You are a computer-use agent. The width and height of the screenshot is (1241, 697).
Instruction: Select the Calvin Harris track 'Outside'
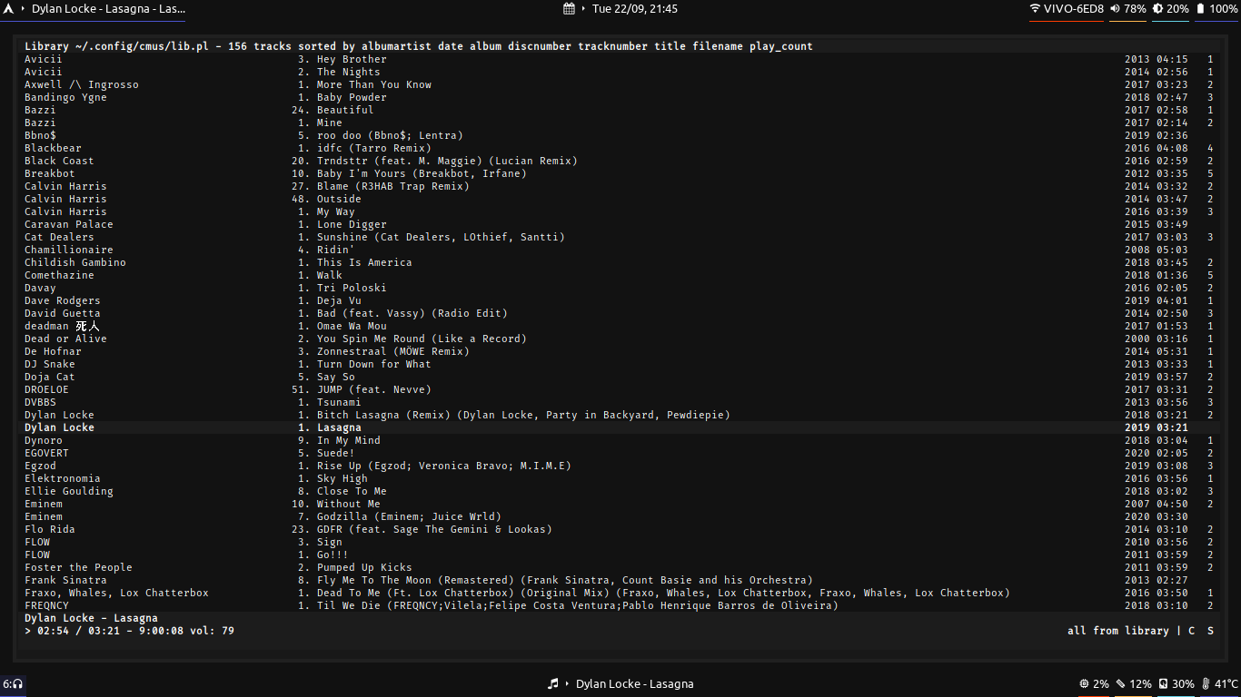click(x=620, y=199)
